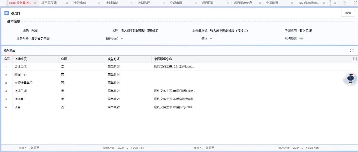Click 简单映射 in the 指标量 row
The height and width of the screenshot is (152, 358).
[114, 99]
